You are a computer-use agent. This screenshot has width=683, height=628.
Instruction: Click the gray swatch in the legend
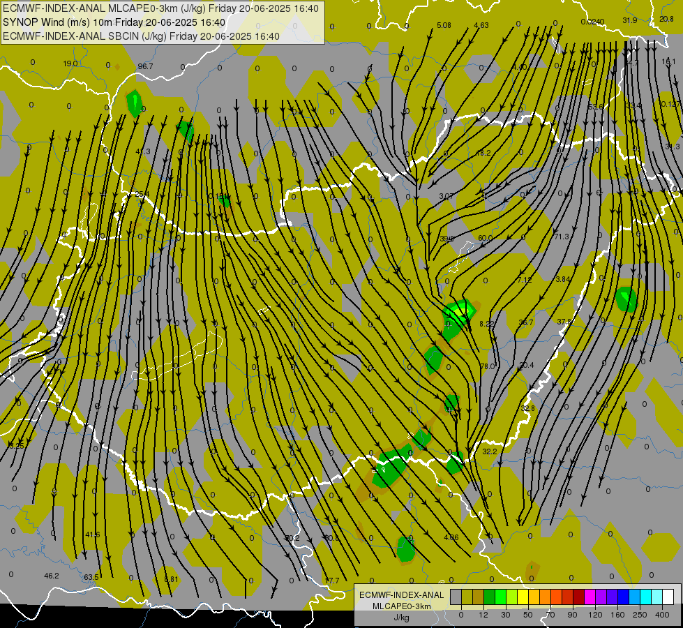[456, 597]
